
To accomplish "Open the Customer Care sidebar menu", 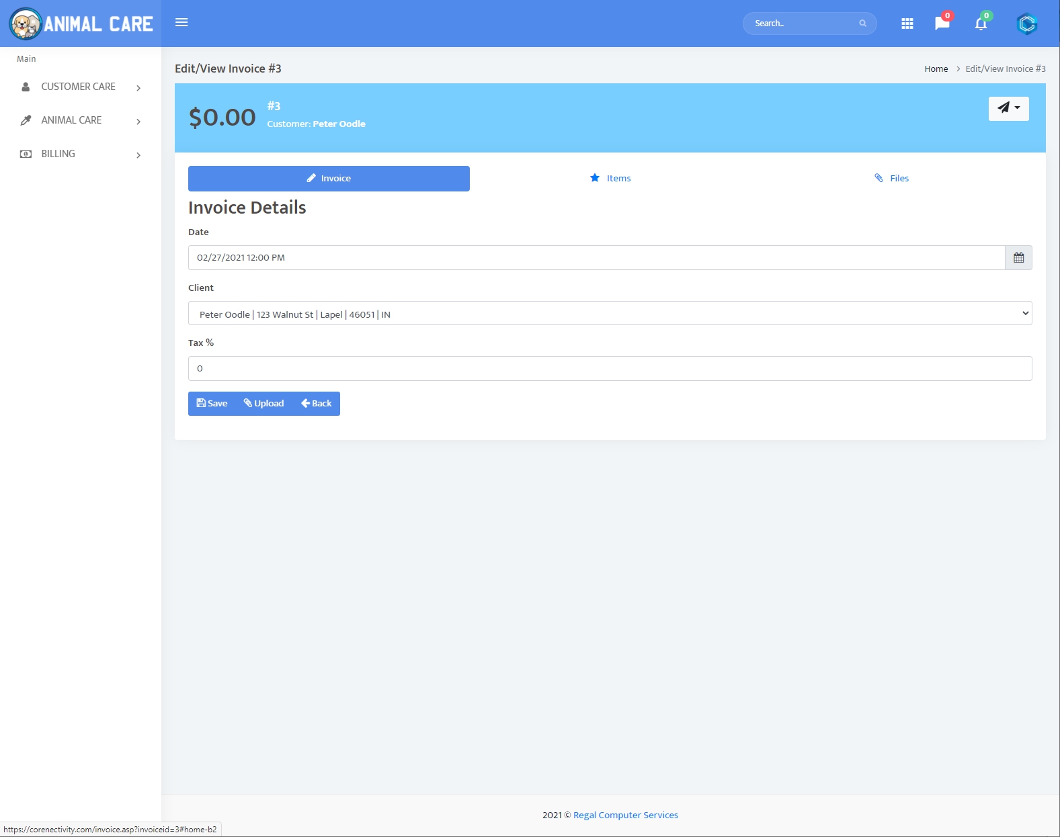I will 81,87.
